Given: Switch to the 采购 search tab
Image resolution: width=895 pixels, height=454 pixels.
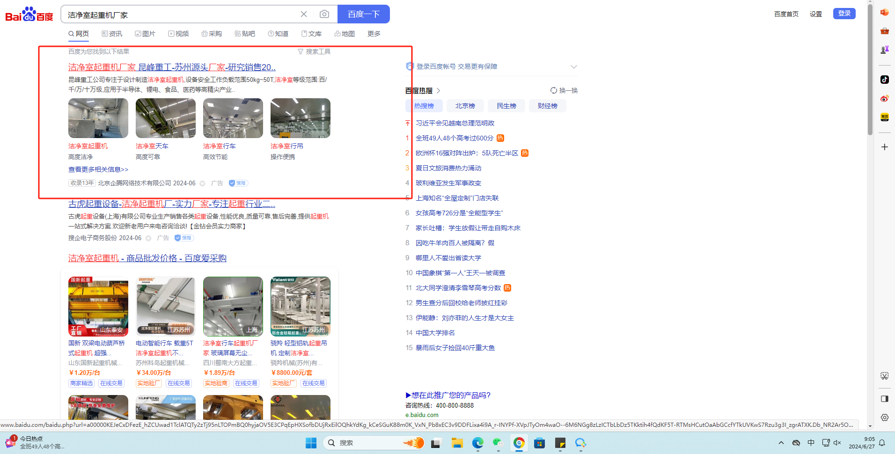Looking at the screenshot, I should tap(212, 34).
